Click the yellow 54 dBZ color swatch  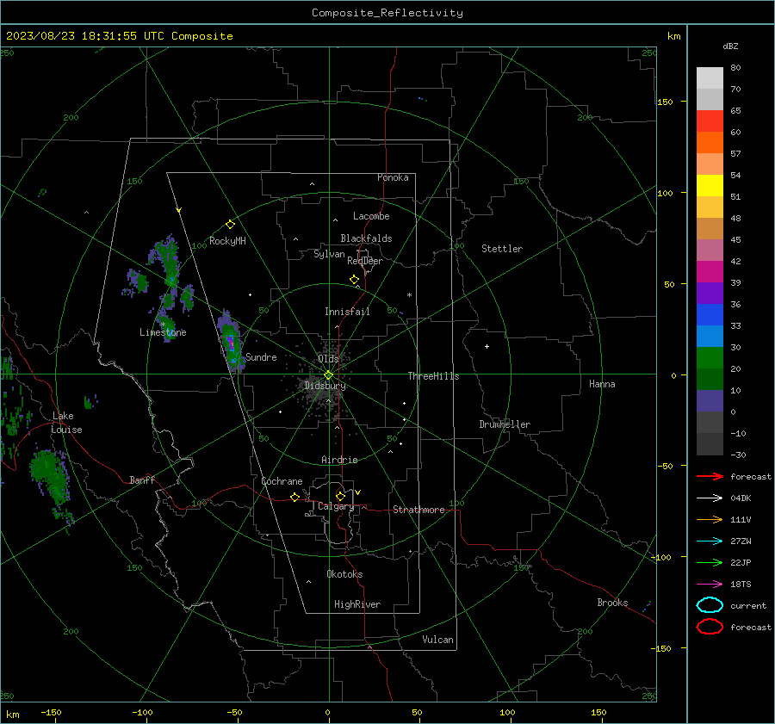point(710,186)
